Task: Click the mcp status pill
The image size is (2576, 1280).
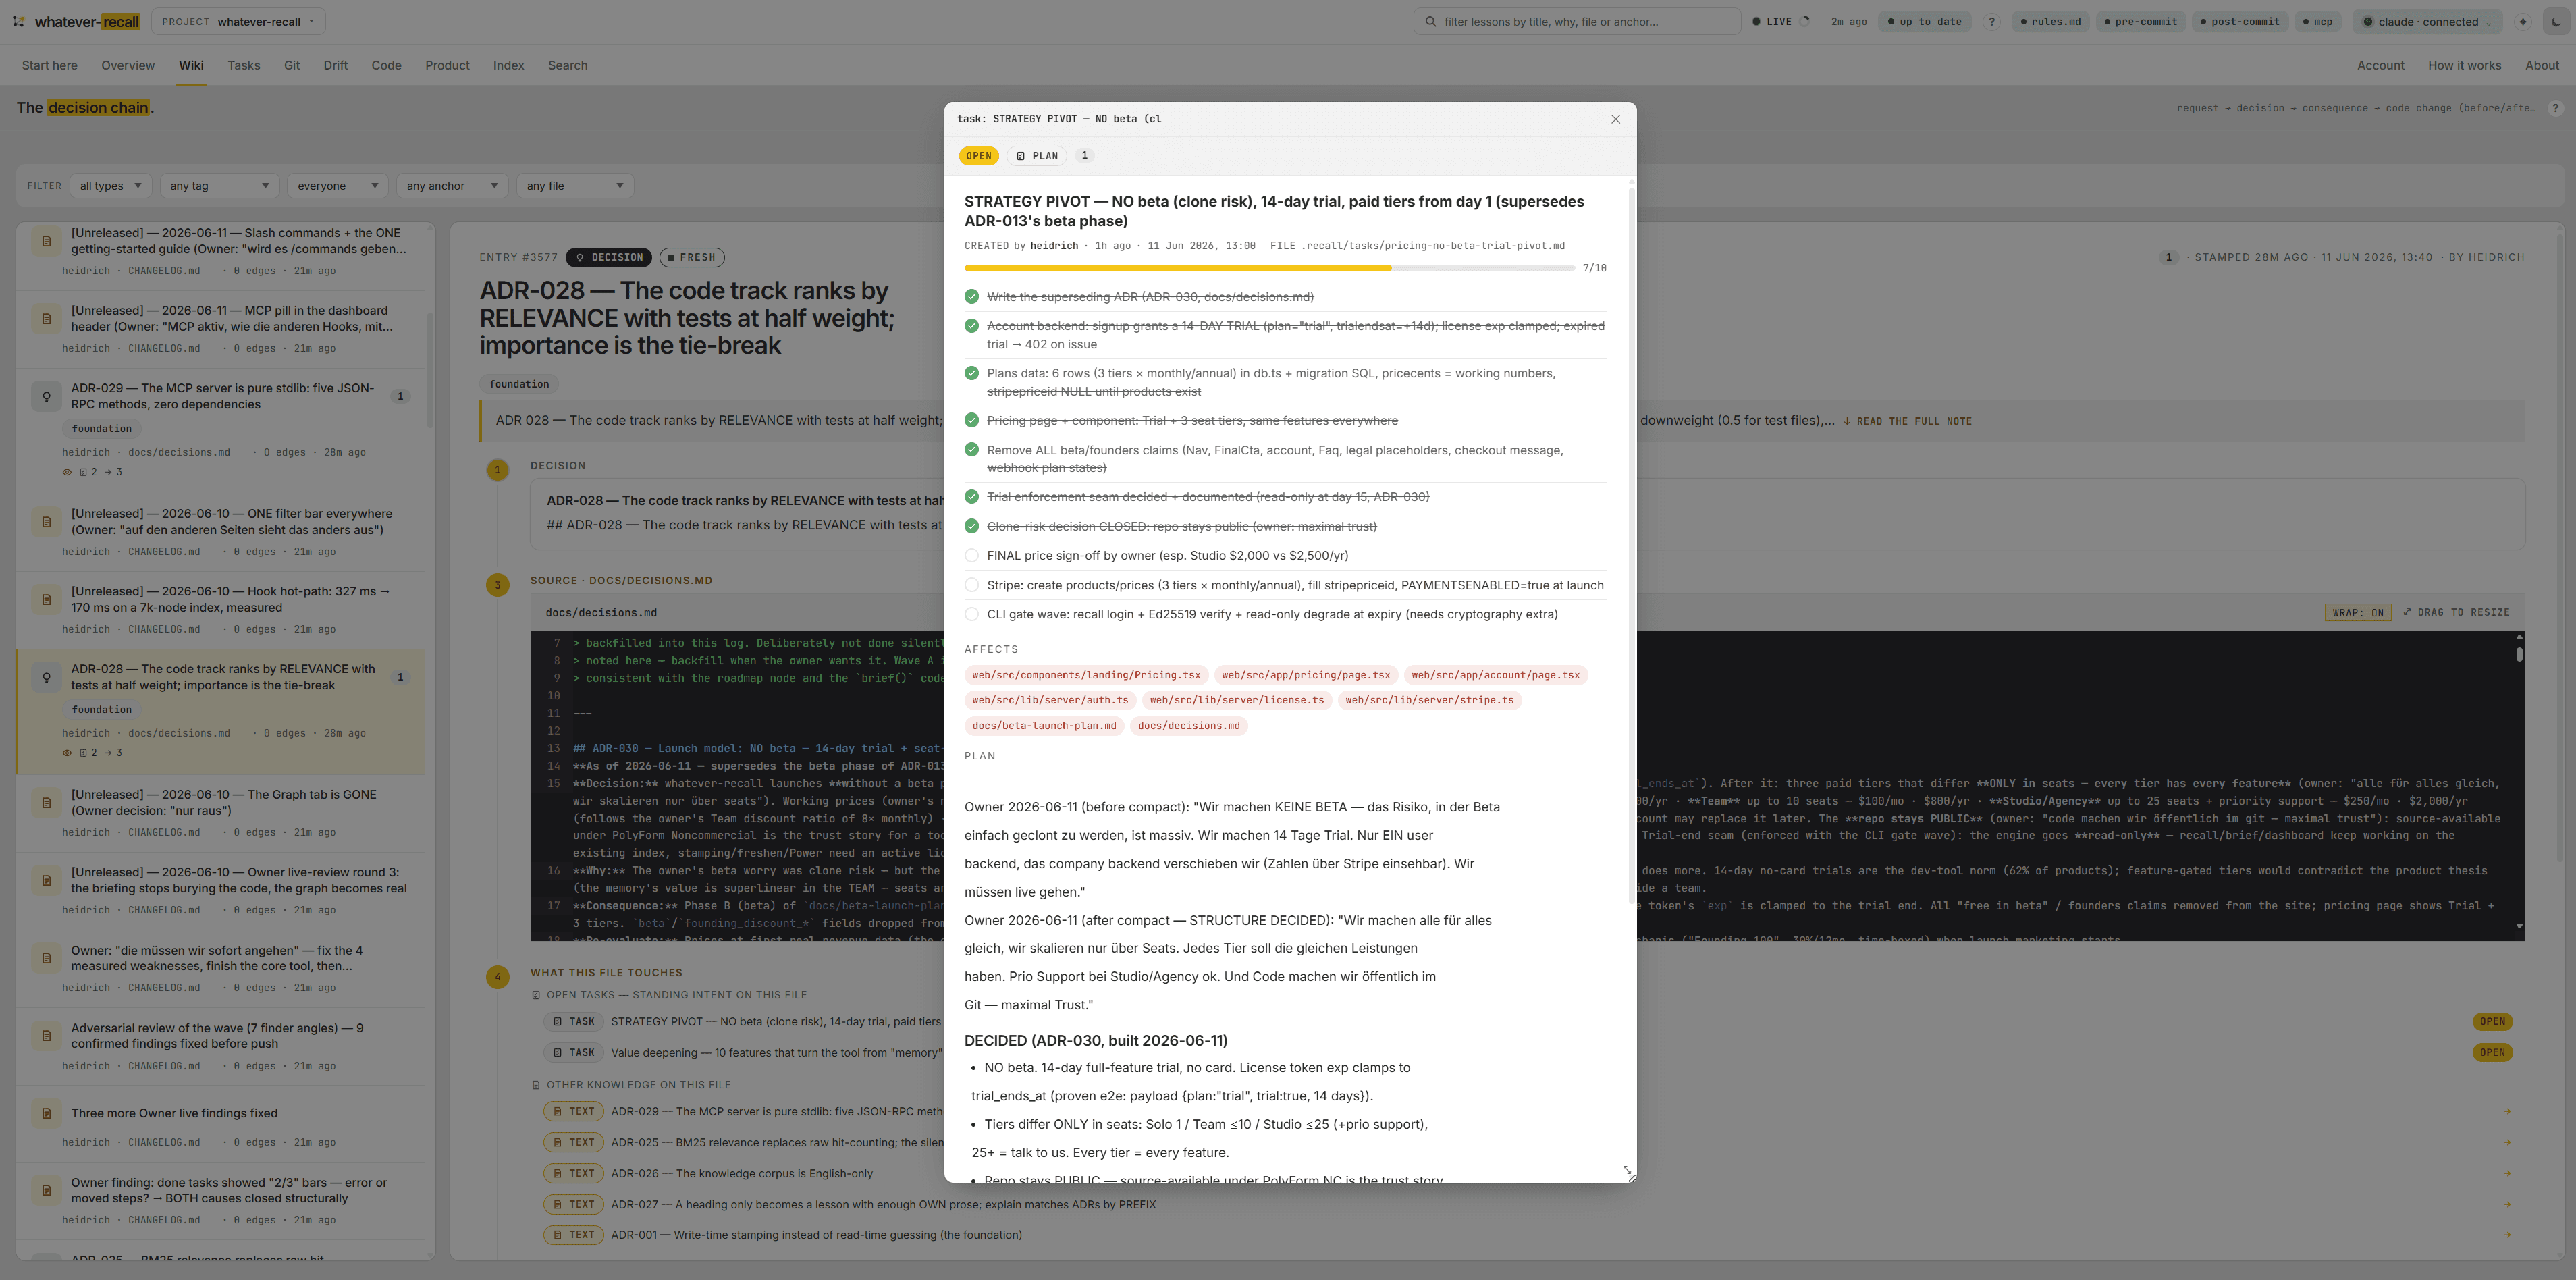Action: [x=2317, y=21]
